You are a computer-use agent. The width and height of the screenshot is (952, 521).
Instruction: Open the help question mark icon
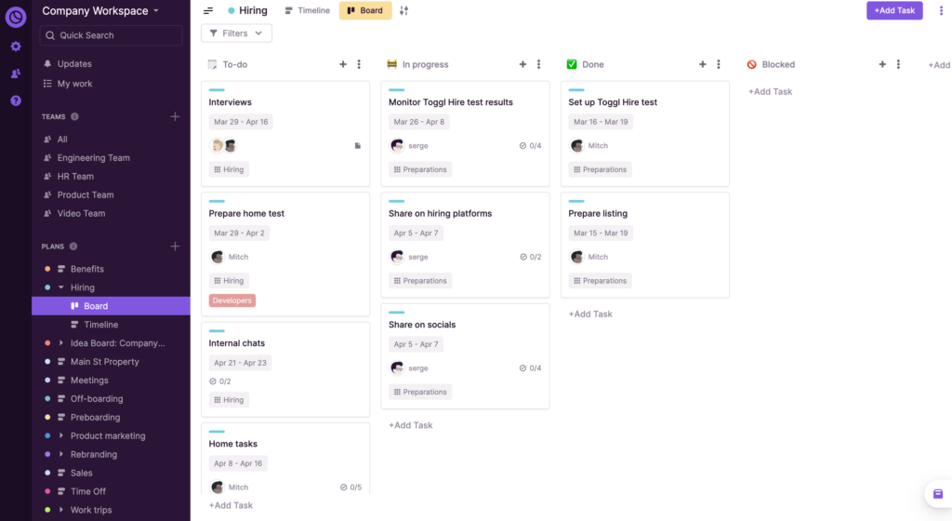coord(16,100)
